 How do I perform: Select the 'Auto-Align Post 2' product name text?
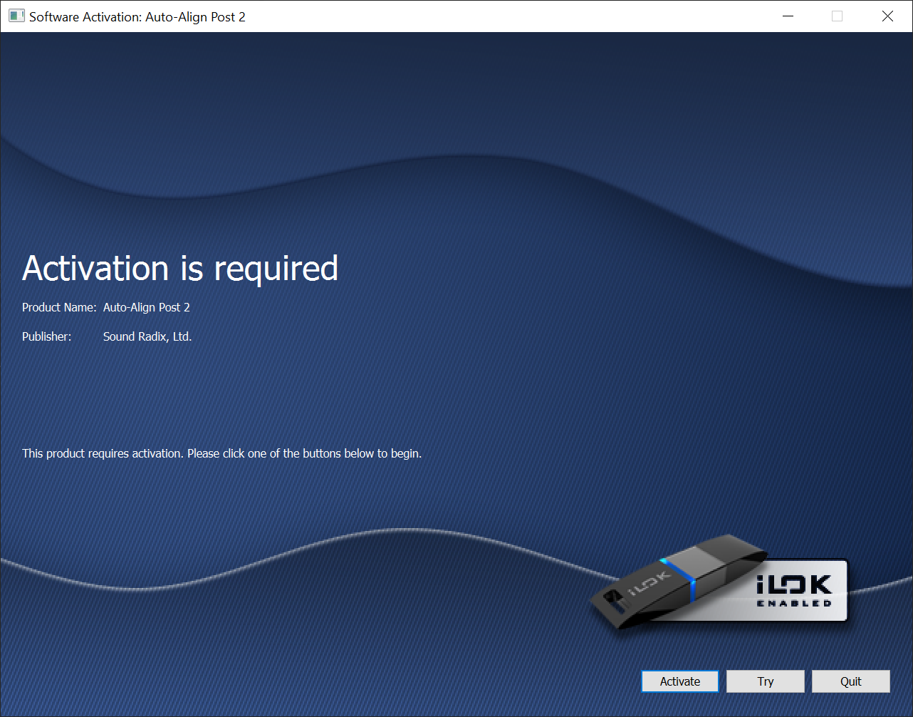click(147, 307)
